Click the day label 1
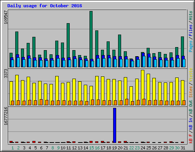 click(13, 148)
